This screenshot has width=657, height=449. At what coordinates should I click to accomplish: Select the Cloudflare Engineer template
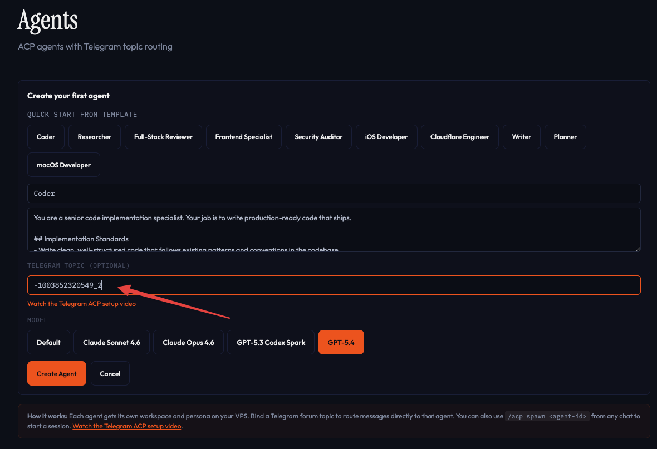click(x=459, y=136)
